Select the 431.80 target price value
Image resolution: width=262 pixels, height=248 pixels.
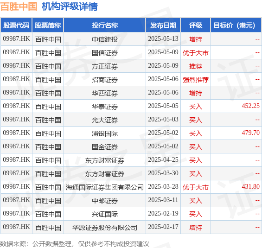pyautogui.click(x=250, y=186)
